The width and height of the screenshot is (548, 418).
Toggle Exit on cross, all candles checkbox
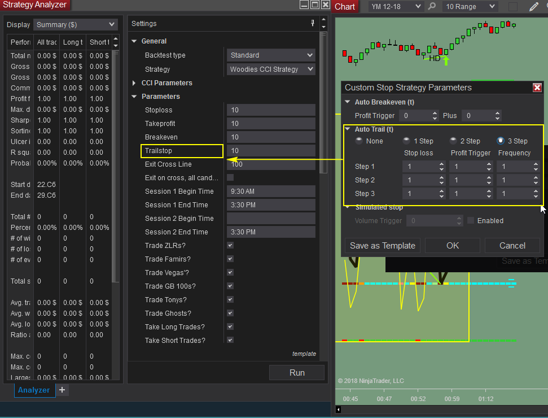230,177
